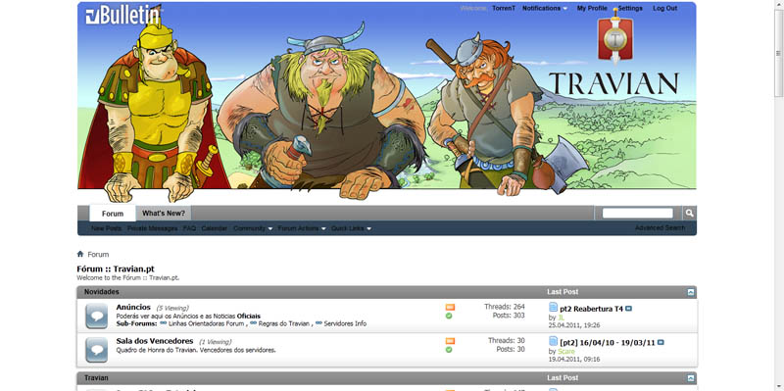Click the search magnifier button
784x391 pixels.
coord(690,213)
